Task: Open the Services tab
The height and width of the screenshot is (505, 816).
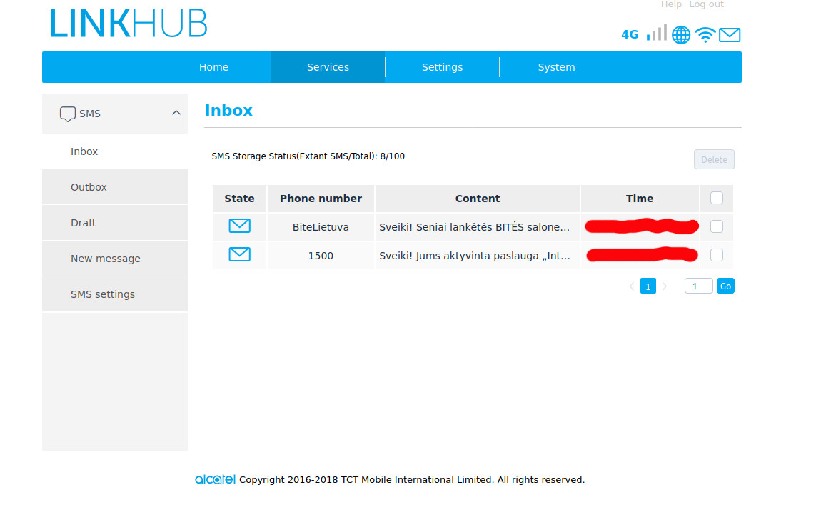Action: click(x=328, y=67)
